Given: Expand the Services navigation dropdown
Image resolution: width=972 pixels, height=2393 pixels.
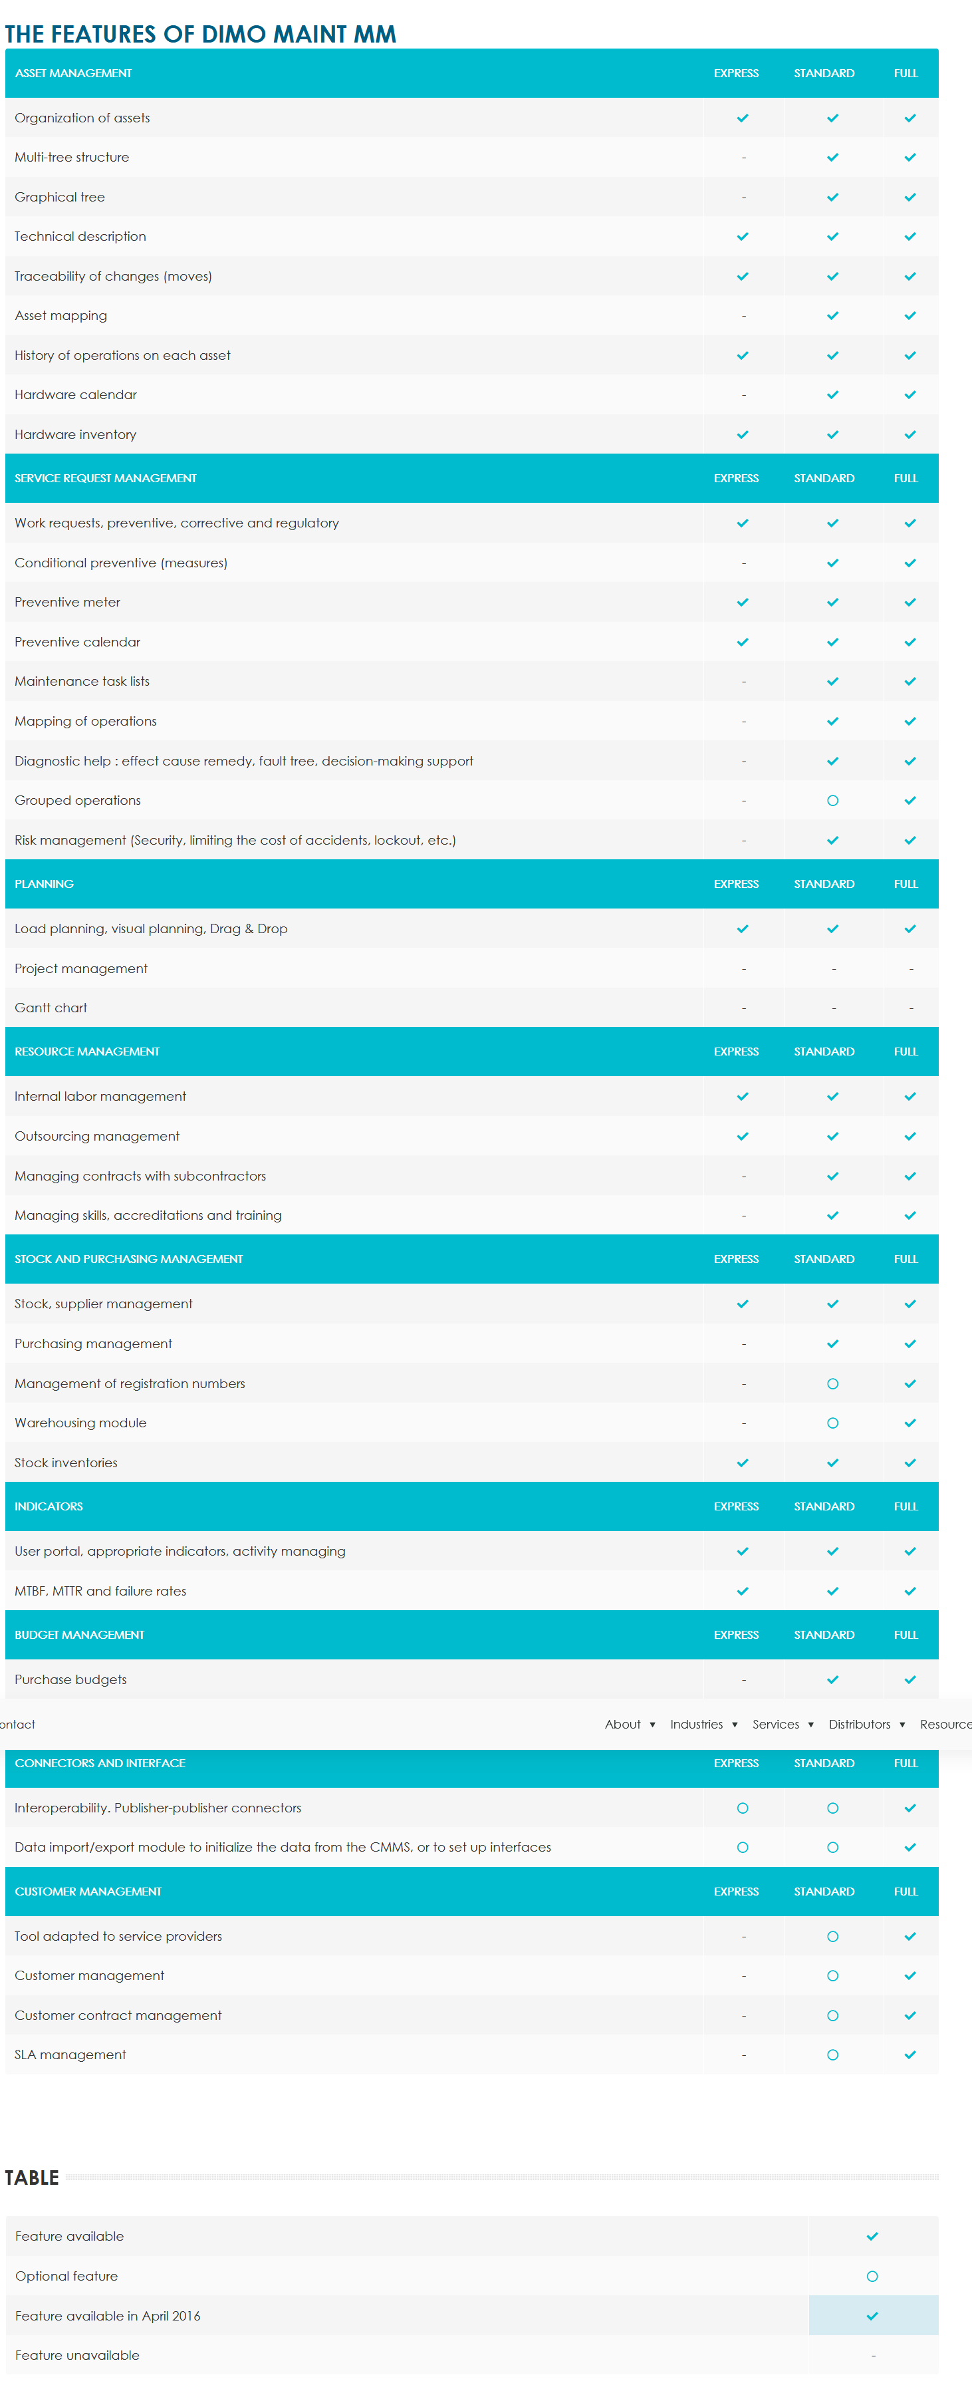Looking at the screenshot, I should pyautogui.click(x=783, y=1724).
